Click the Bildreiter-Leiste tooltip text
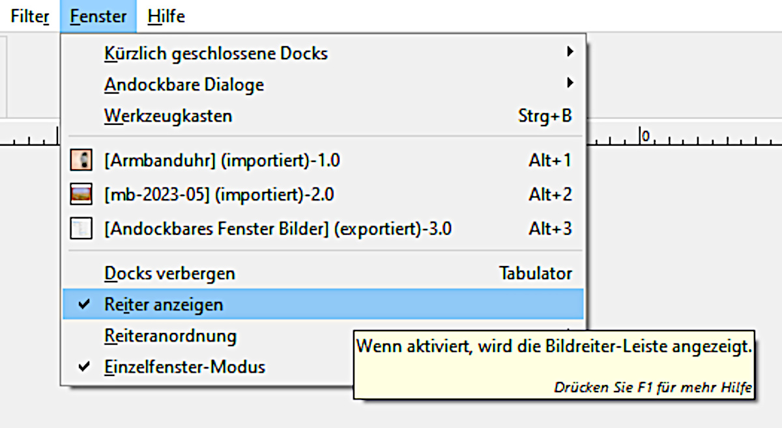The height and width of the screenshot is (428, 782). click(554, 347)
